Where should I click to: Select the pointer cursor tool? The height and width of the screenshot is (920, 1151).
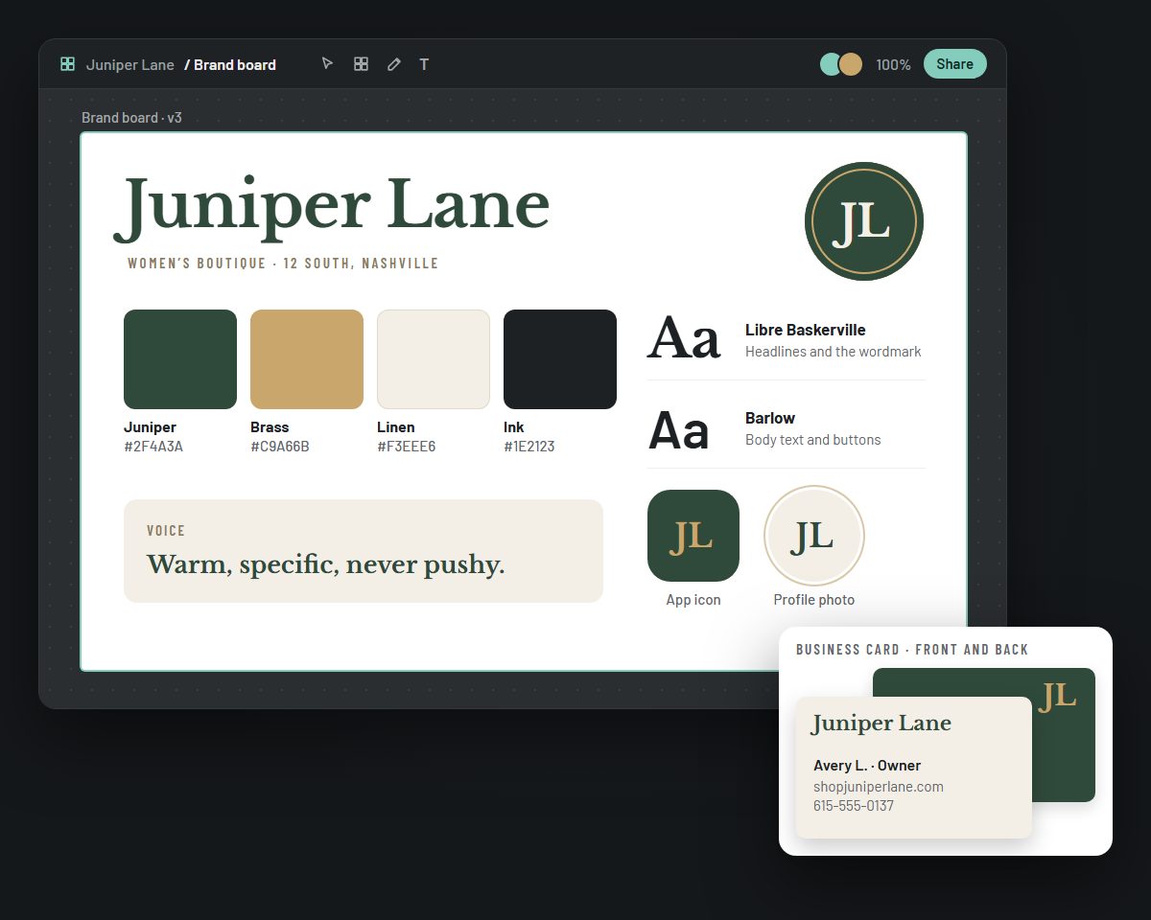(327, 64)
